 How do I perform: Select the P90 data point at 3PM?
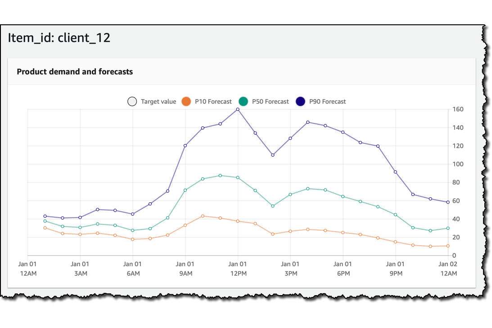click(x=290, y=138)
